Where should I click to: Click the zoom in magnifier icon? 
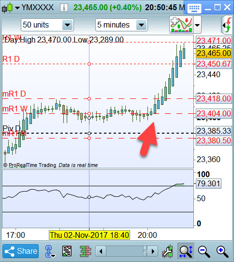(222, 251)
